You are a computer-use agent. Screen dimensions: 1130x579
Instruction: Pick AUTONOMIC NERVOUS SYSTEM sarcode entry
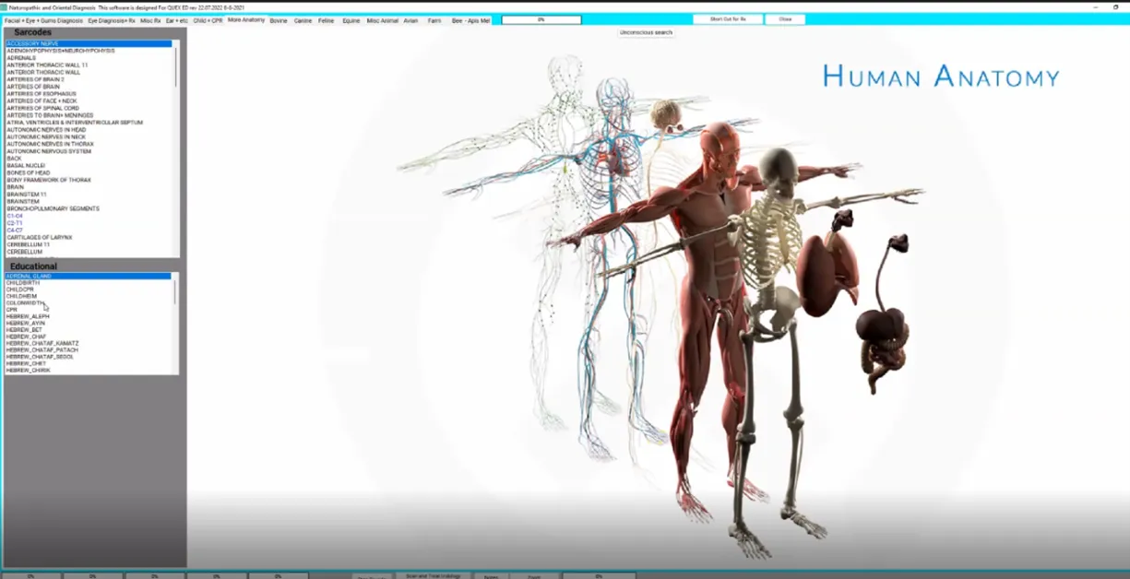(x=49, y=151)
